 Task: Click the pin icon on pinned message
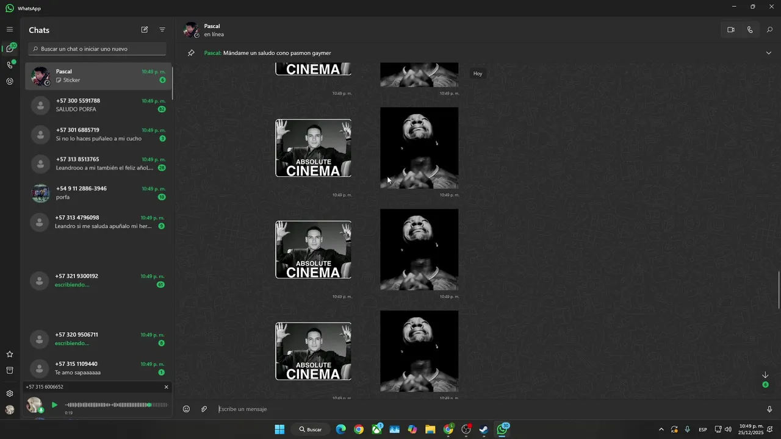point(191,53)
